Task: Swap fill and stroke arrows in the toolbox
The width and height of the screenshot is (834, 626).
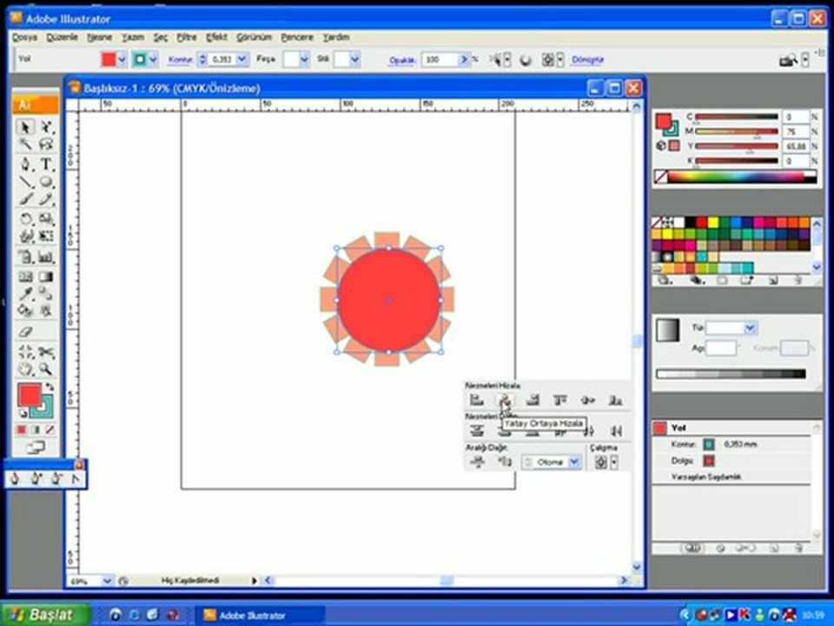Action: coord(50,387)
